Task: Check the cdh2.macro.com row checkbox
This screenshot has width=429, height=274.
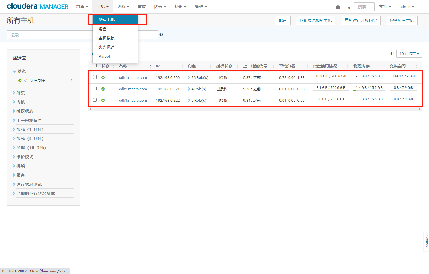Action: [x=95, y=89]
